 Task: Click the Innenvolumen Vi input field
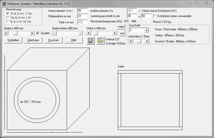click(x=82, y=11)
